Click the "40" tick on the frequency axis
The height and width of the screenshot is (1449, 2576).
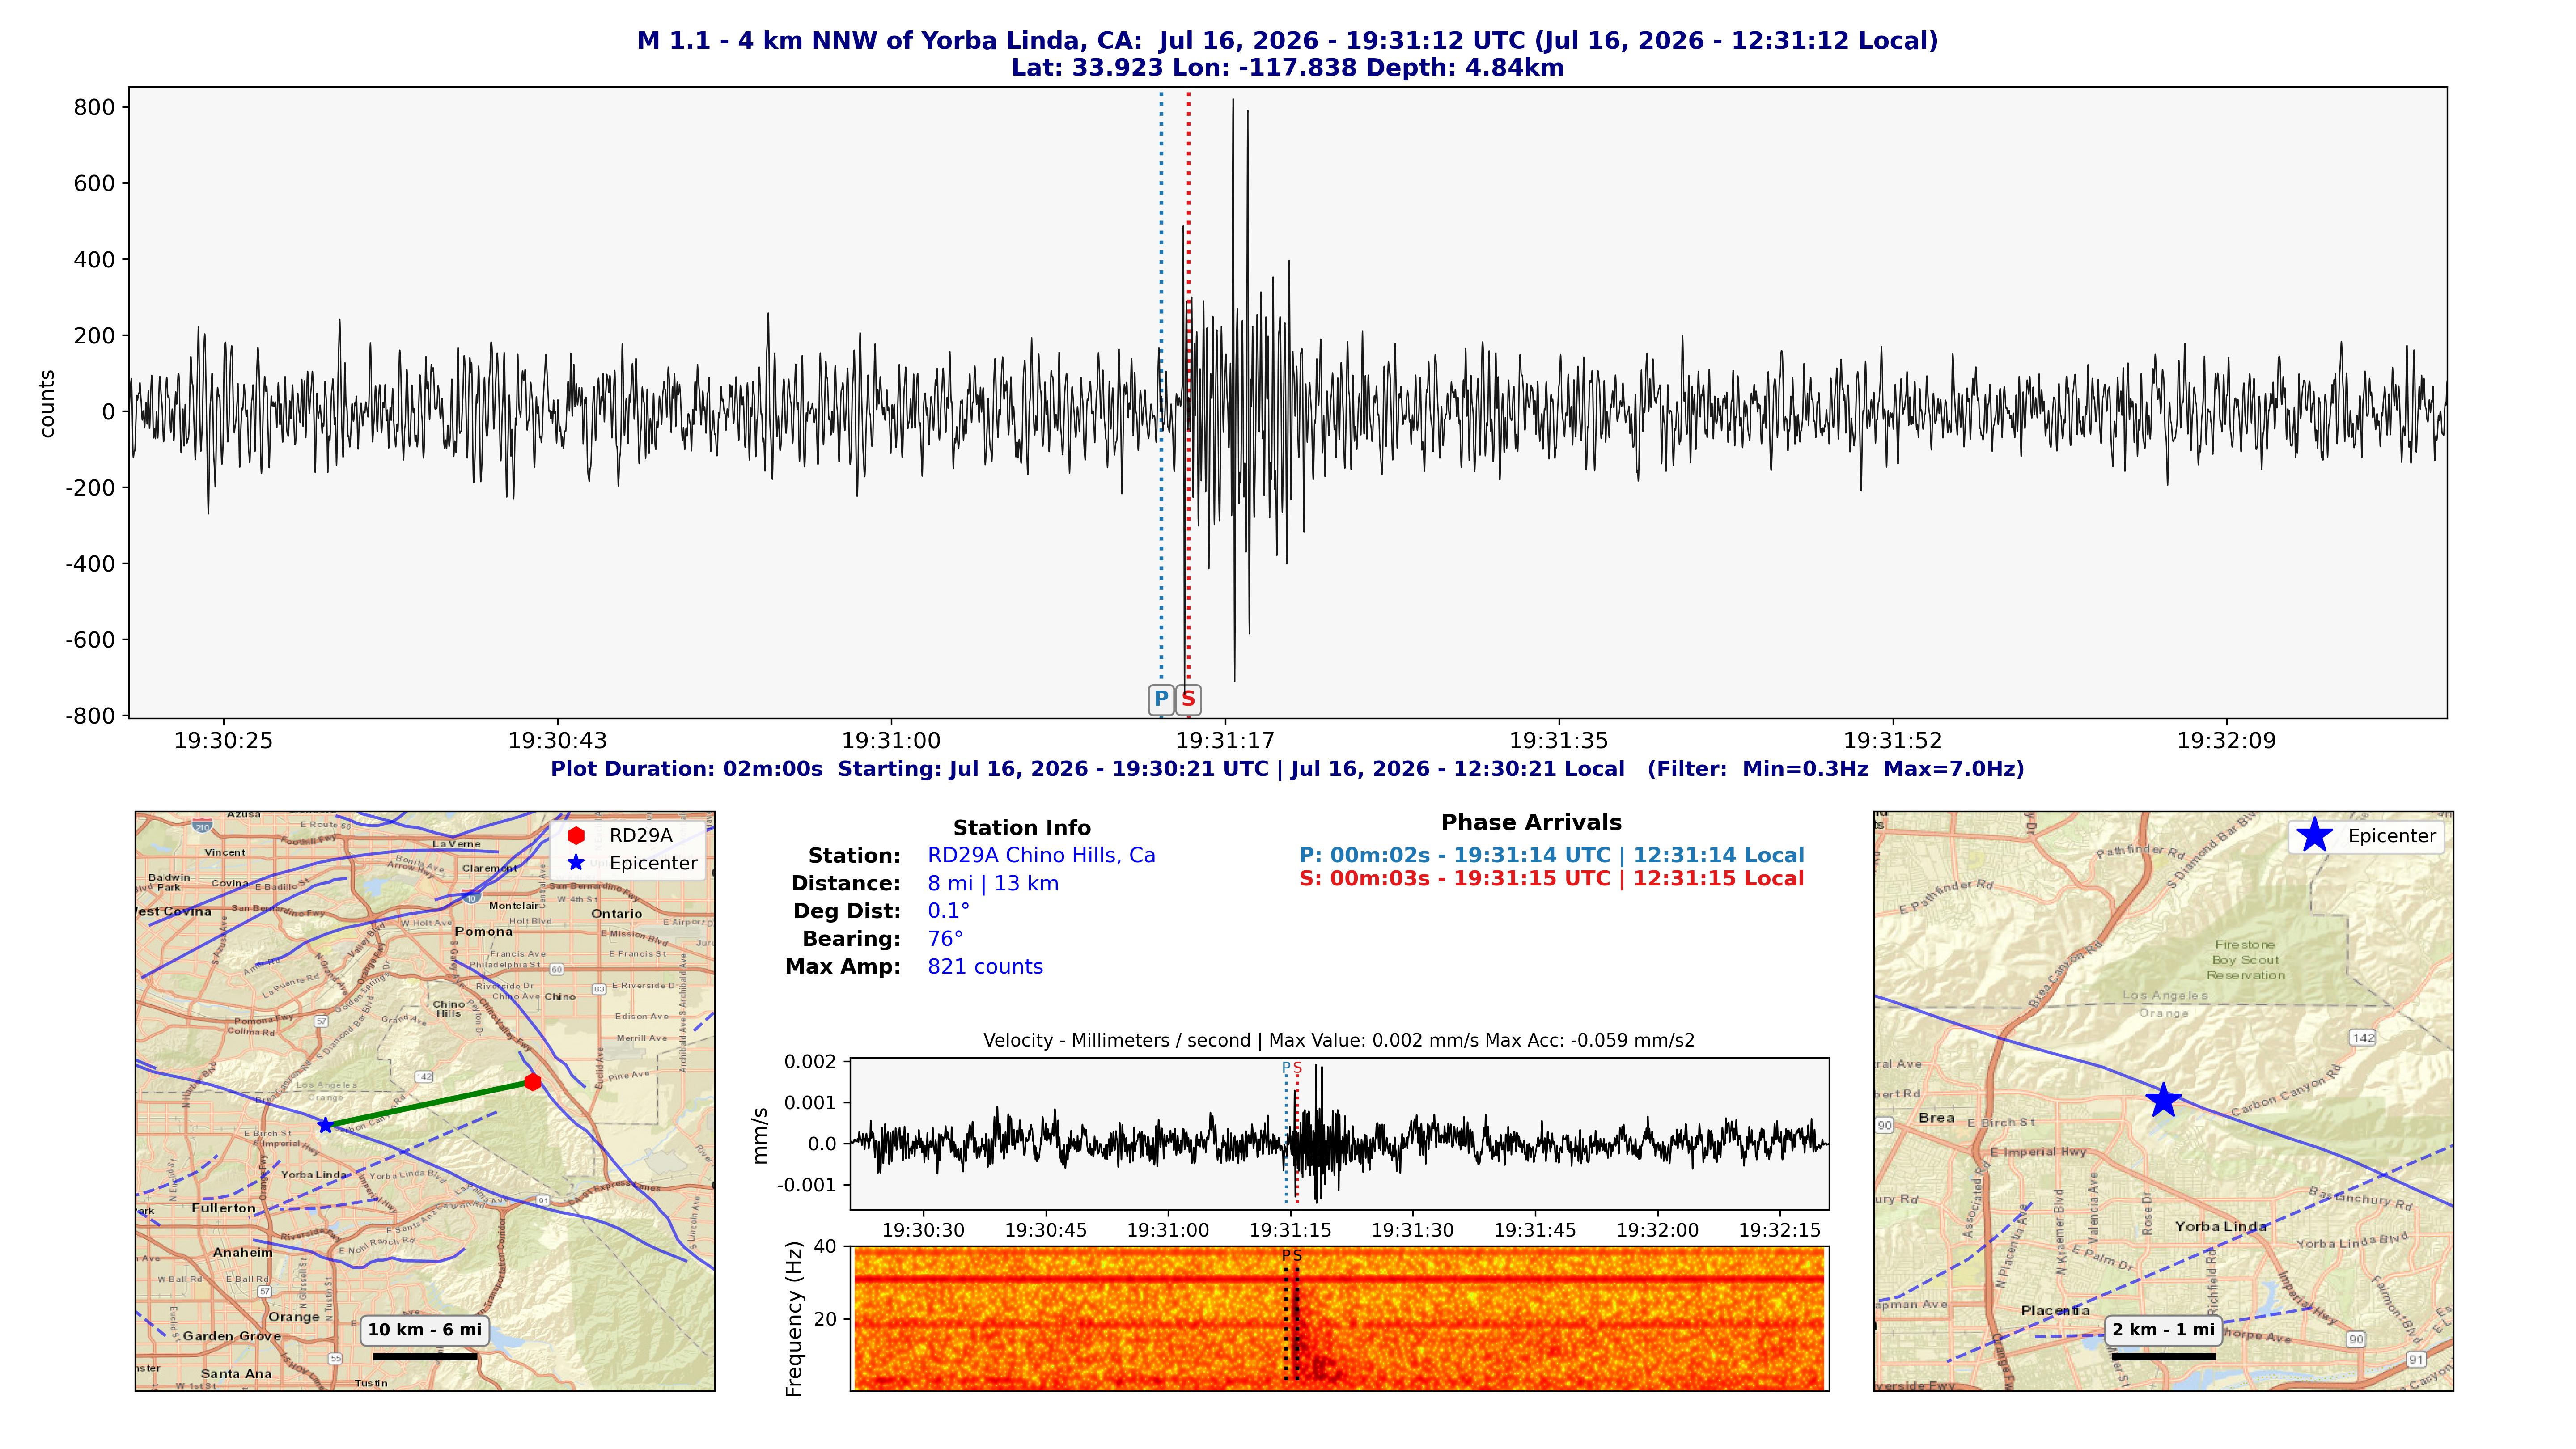point(825,1247)
